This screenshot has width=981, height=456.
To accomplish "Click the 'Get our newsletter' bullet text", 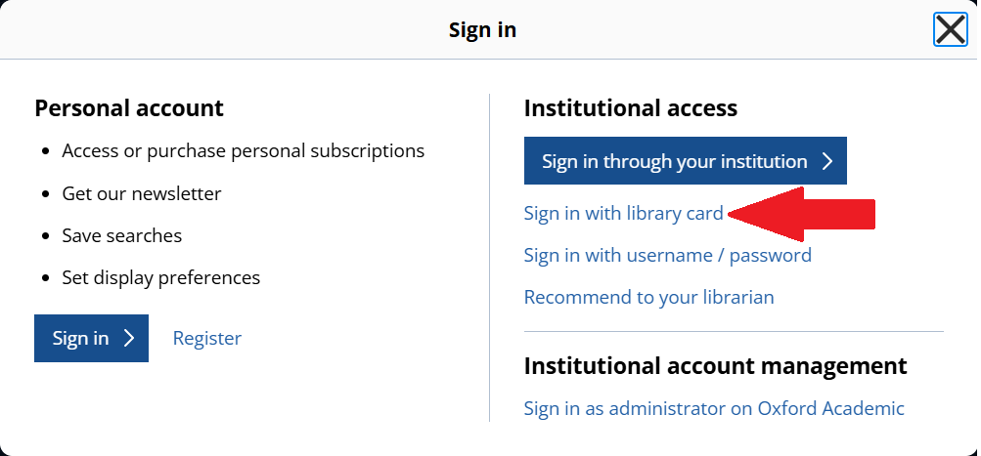I will point(142,193).
